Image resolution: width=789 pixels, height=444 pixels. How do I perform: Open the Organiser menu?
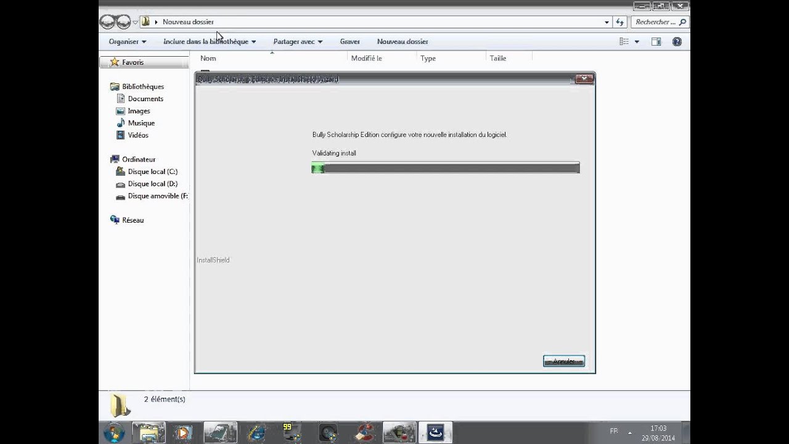coord(128,41)
